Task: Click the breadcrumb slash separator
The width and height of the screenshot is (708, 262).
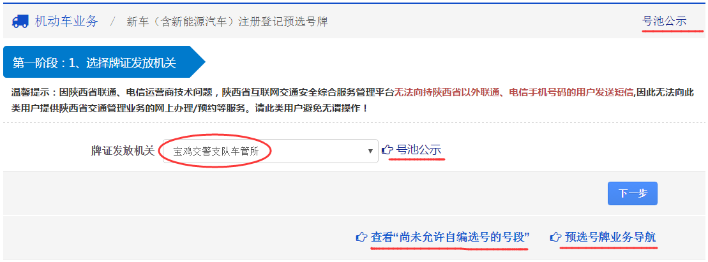Action: [x=113, y=22]
